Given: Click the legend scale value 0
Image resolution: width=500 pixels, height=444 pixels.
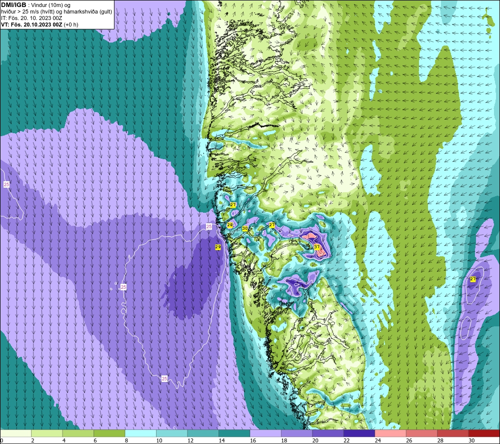Looking at the screenshot, I should pos(1,440).
